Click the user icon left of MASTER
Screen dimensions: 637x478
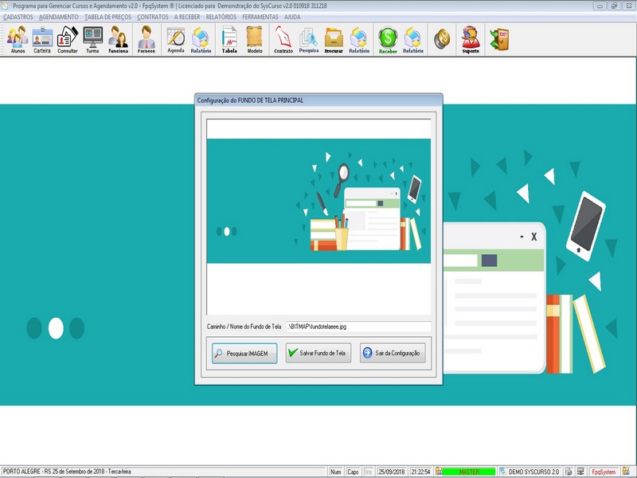pos(439,472)
